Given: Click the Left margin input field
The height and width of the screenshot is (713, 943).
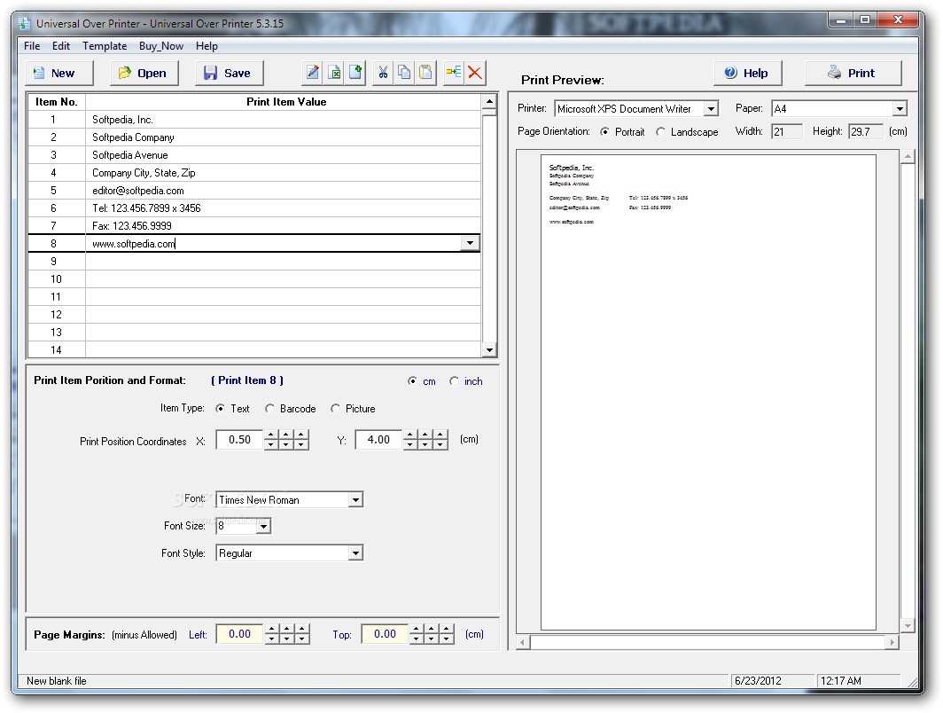Looking at the screenshot, I should [x=239, y=633].
